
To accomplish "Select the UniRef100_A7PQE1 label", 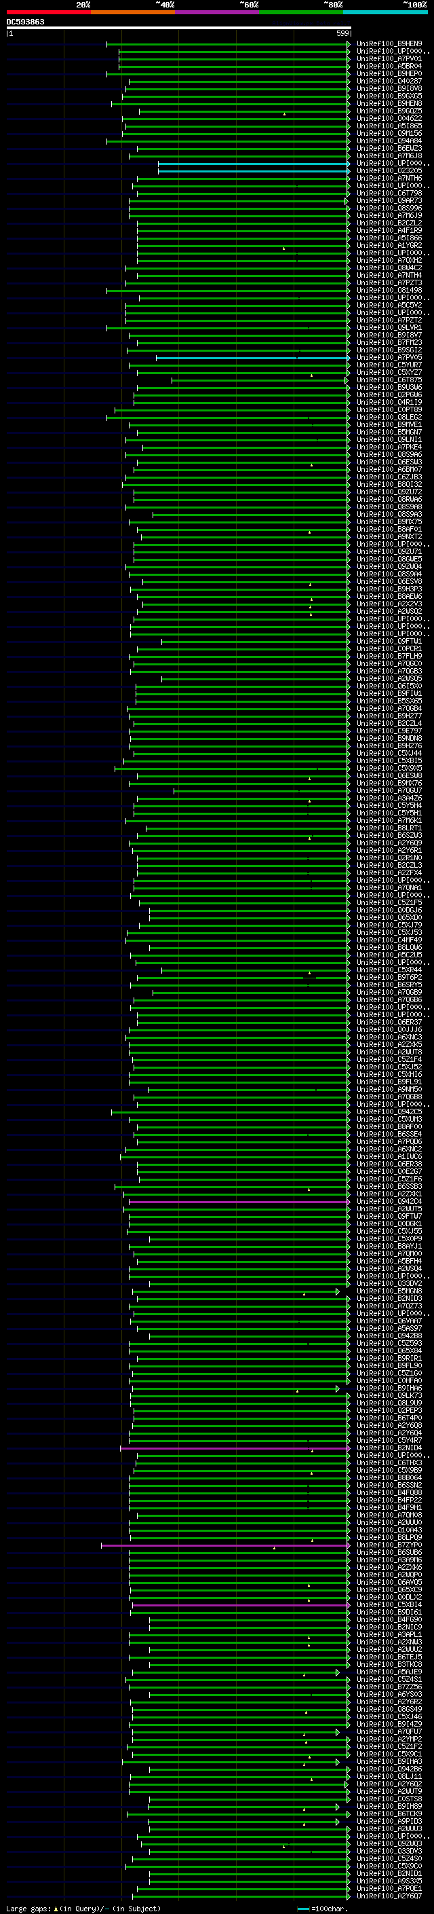I will [x=389, y=1889].
